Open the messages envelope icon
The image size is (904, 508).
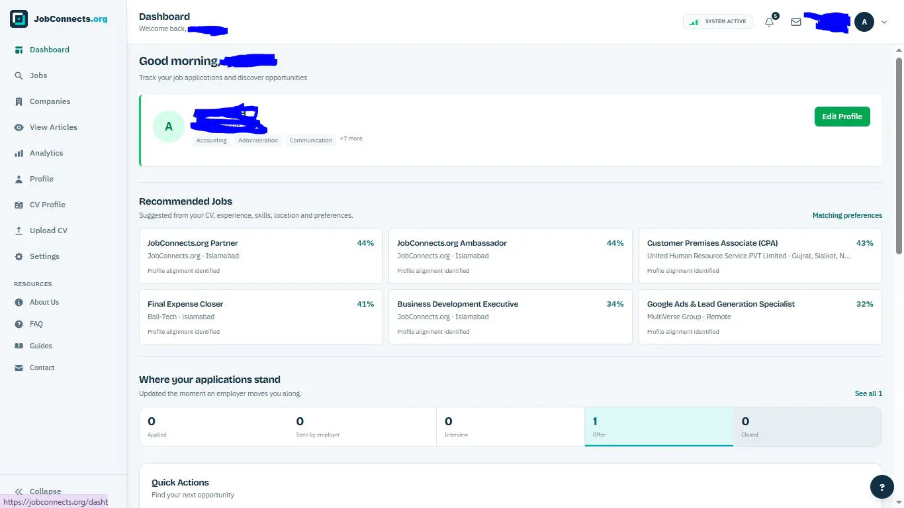click(796, 22)
